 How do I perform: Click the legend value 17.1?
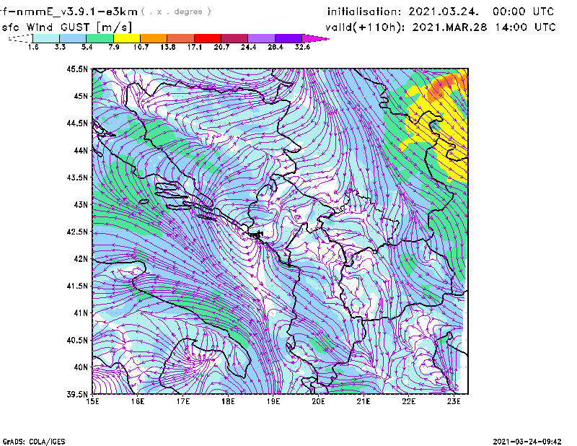(x=195, y=47)
